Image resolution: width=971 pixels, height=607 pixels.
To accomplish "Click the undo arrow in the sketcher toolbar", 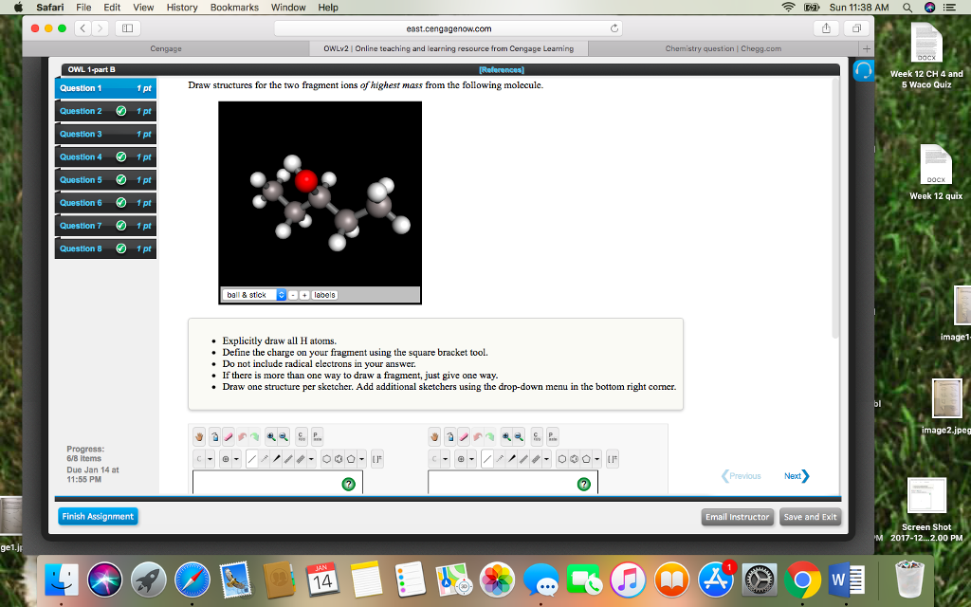I will click(242, 436).
